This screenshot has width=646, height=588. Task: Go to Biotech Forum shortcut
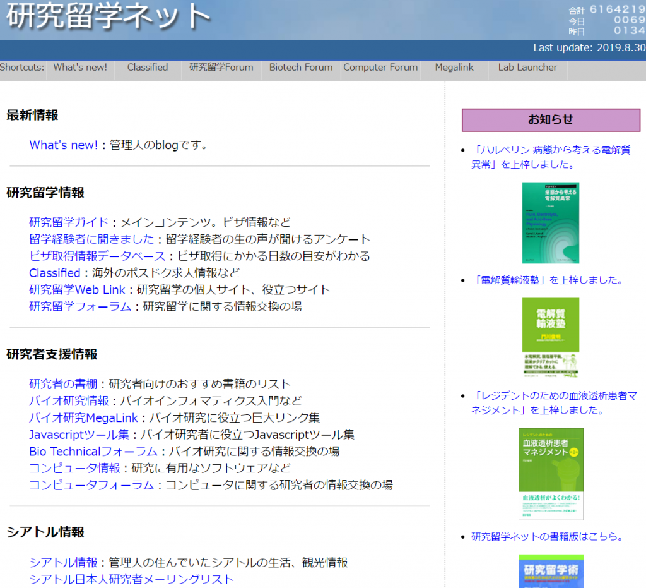pos(301,68)
